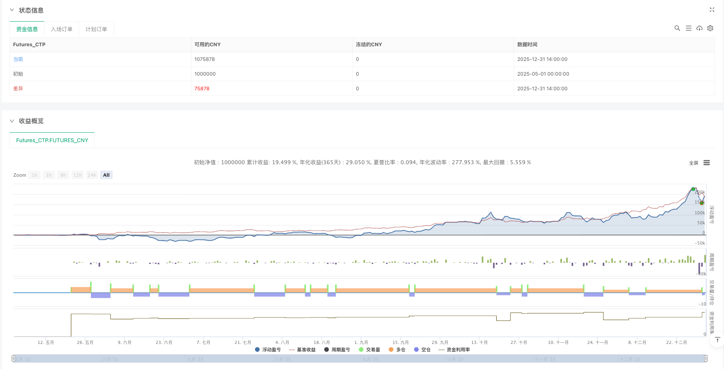Click the right handle of the range navigator
The height and width of the screenshot is (369, 724).
point(705,358)
